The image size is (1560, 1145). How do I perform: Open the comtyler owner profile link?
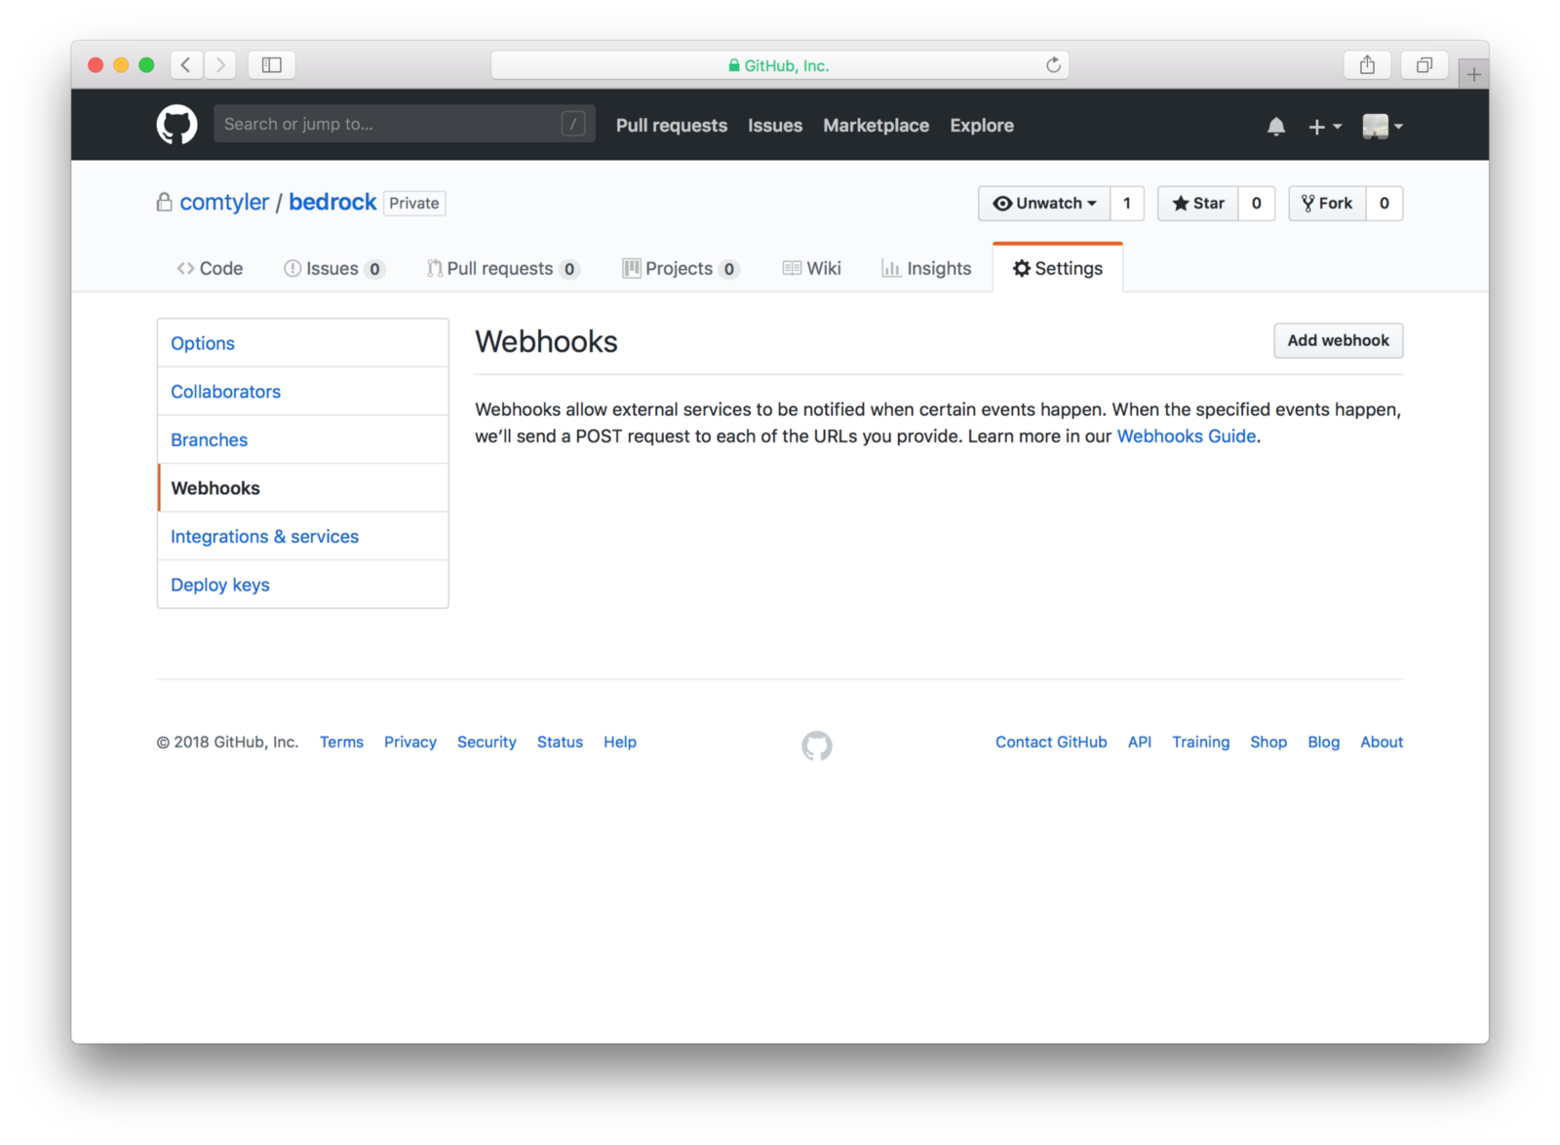pyautogui.click(x=224, y=203)
